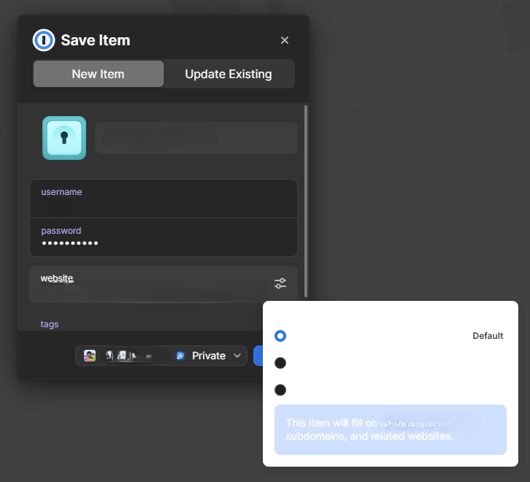Switch to the Update Existing tab
Screen dimensions: 530x482
tap(228, 74)
